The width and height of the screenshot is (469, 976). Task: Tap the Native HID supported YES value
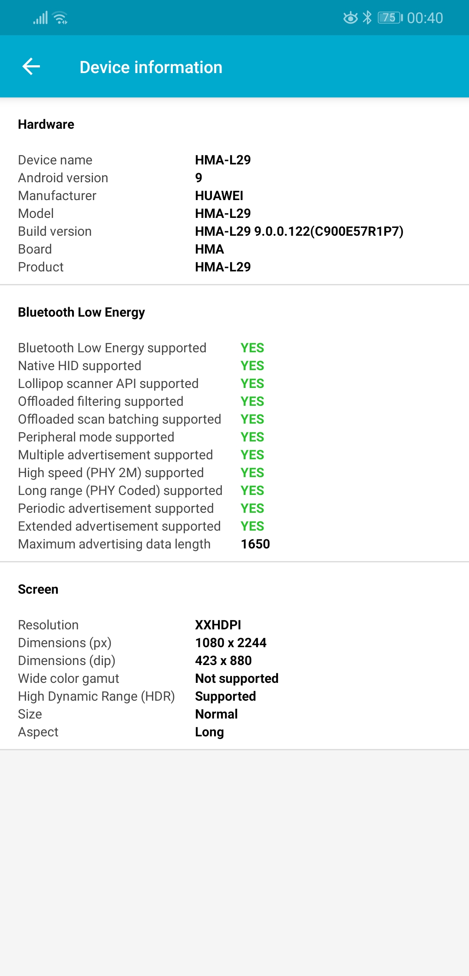tap(252, 366)
